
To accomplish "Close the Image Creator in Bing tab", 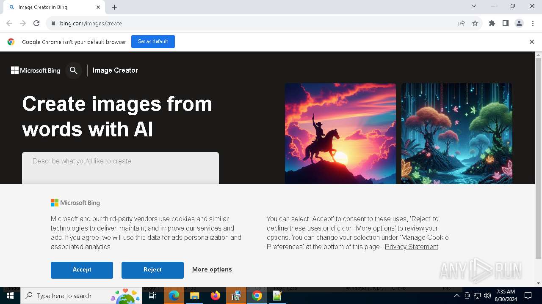I will tap(98, 7).
